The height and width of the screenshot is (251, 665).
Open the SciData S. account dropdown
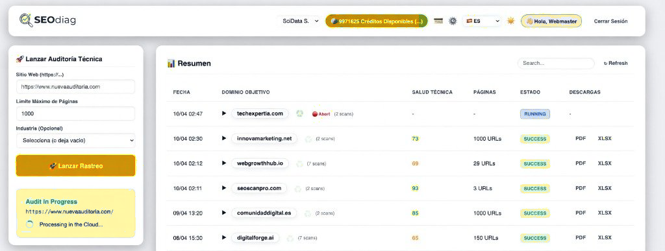(x=300, y=21)
